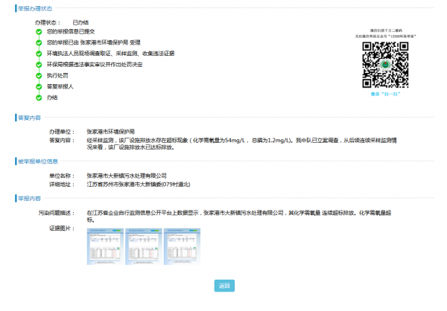This screenshot has width=447, height=311.
Task: Click the 详细地址 label
Action: [62, 185]
